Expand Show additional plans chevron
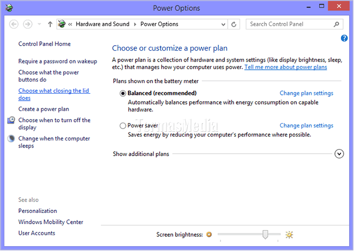The image size is (354, 251). [339, 154]
